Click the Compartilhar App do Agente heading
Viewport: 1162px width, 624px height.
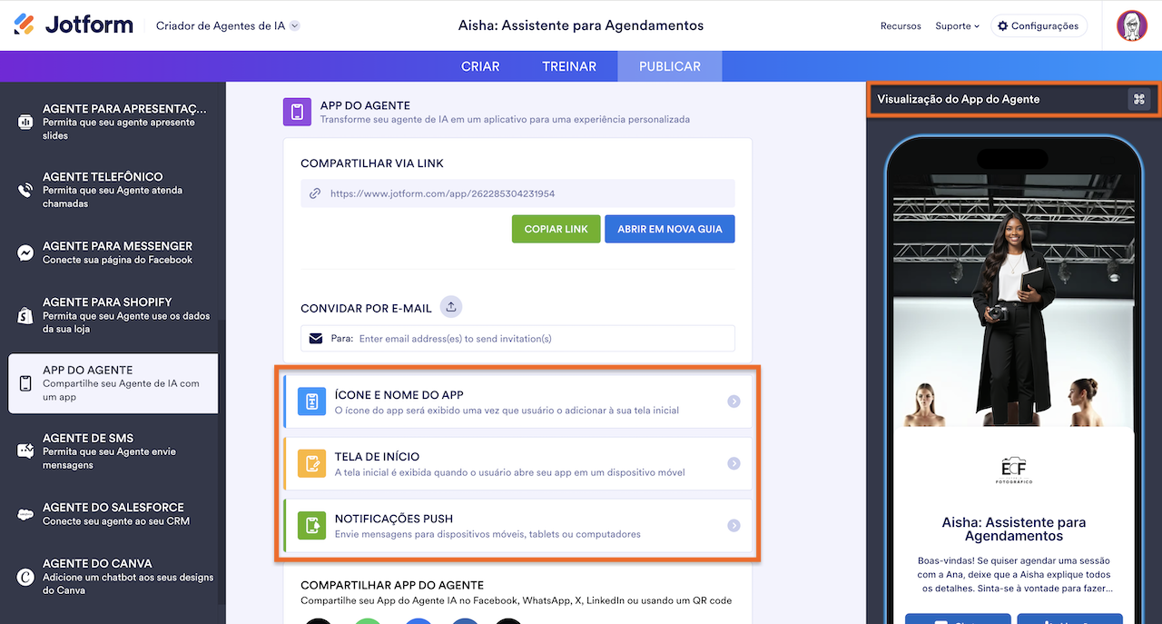[392, 585]
